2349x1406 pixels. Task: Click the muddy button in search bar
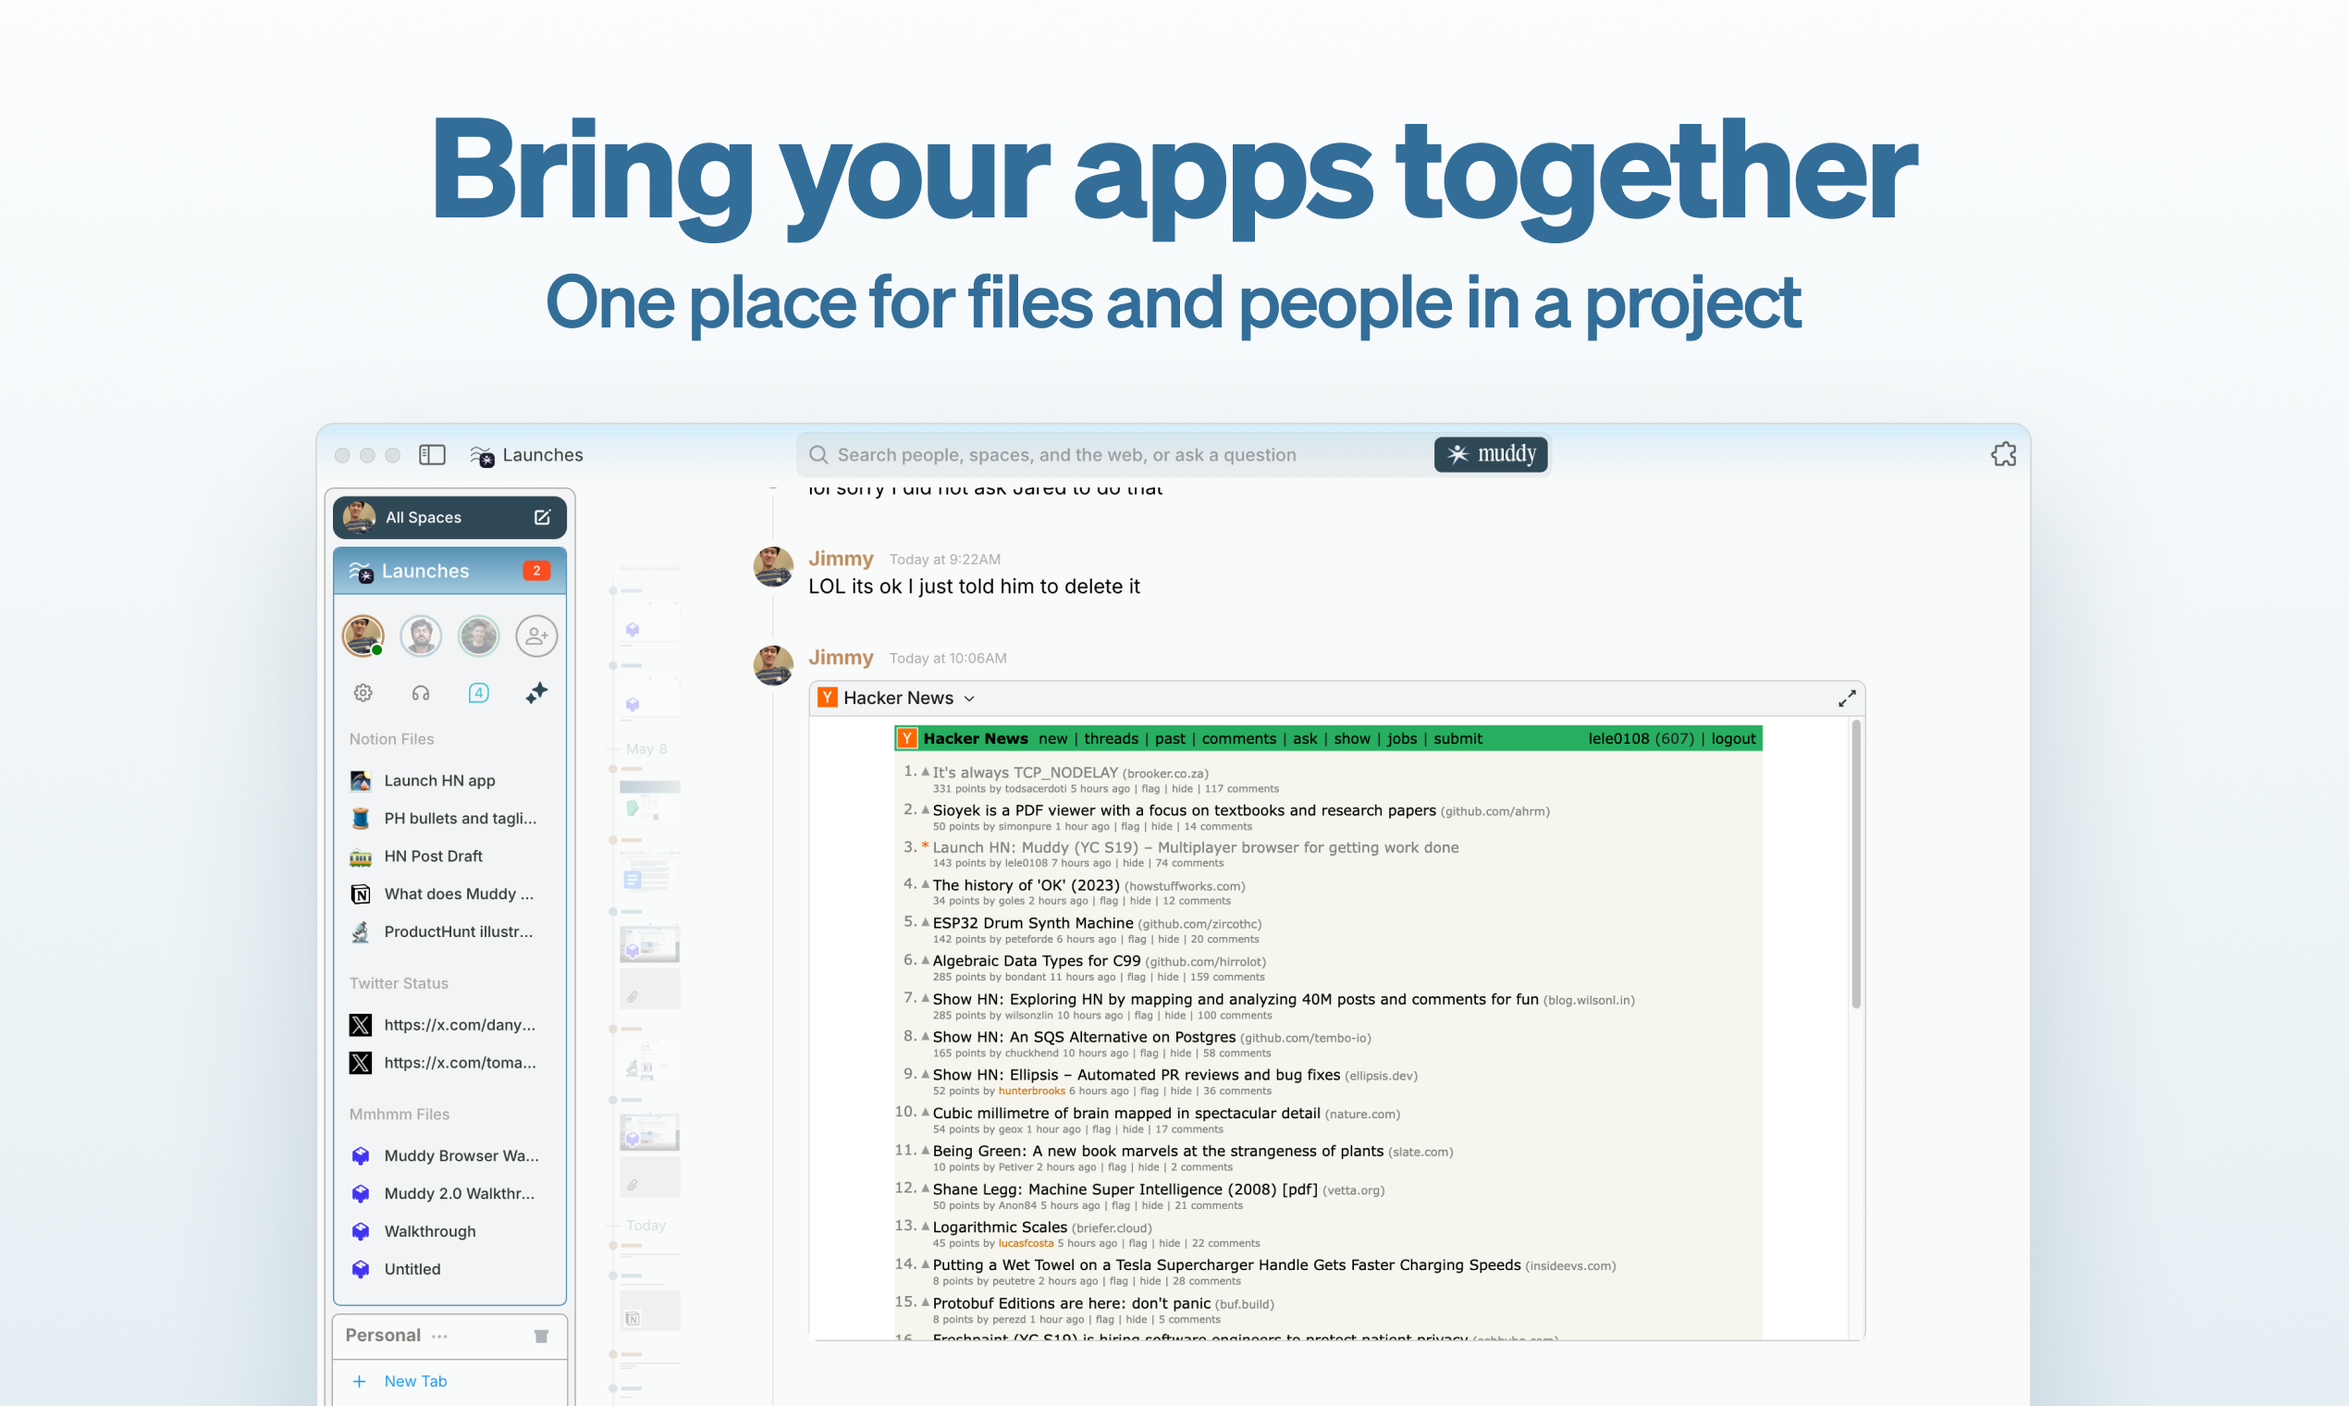coord(1491,455)
